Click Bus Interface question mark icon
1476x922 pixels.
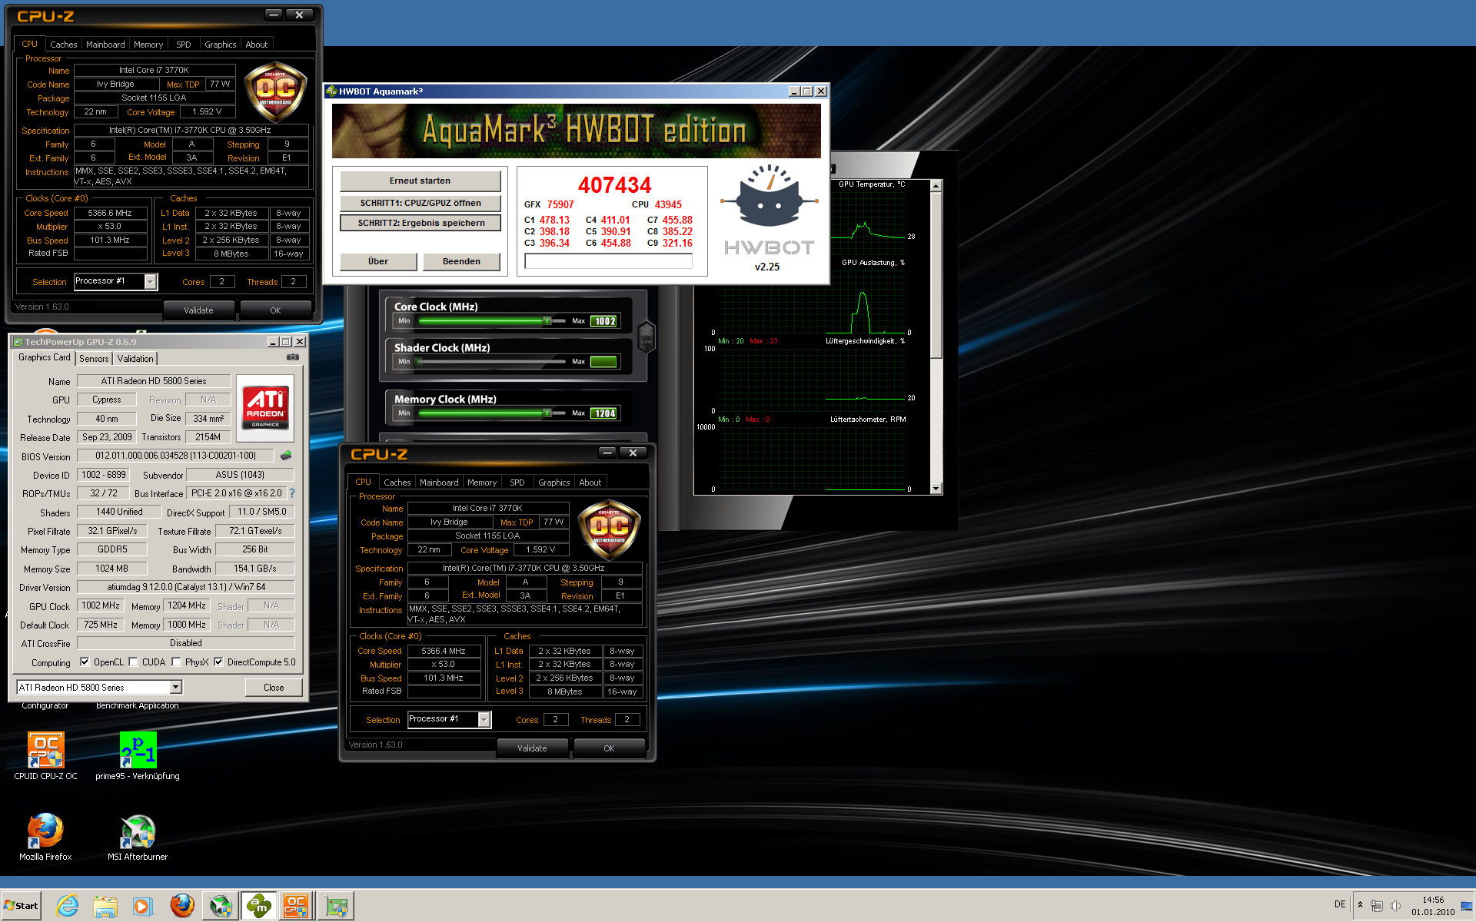[x=292, y=493]
